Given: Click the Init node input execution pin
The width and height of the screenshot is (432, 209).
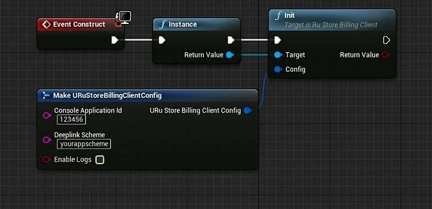Looking at the screenshot, I should click(278, 40).
